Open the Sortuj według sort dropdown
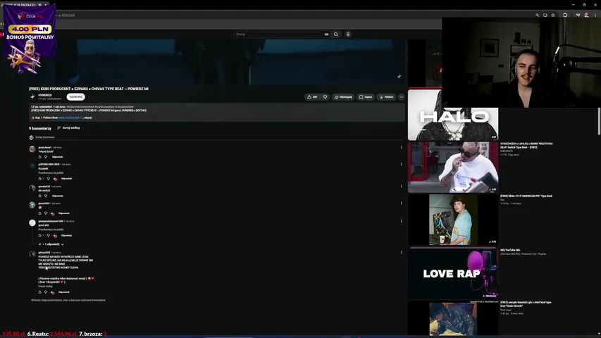The height and width of the screenshot is (338, 601). pyautogui.click(x=68, y=128)
